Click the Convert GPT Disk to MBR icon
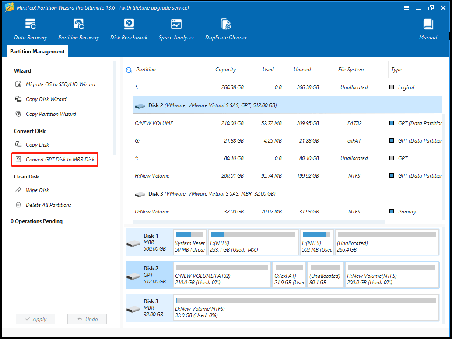The height and width of the screenshot is (339, 452). click(18, 159)
